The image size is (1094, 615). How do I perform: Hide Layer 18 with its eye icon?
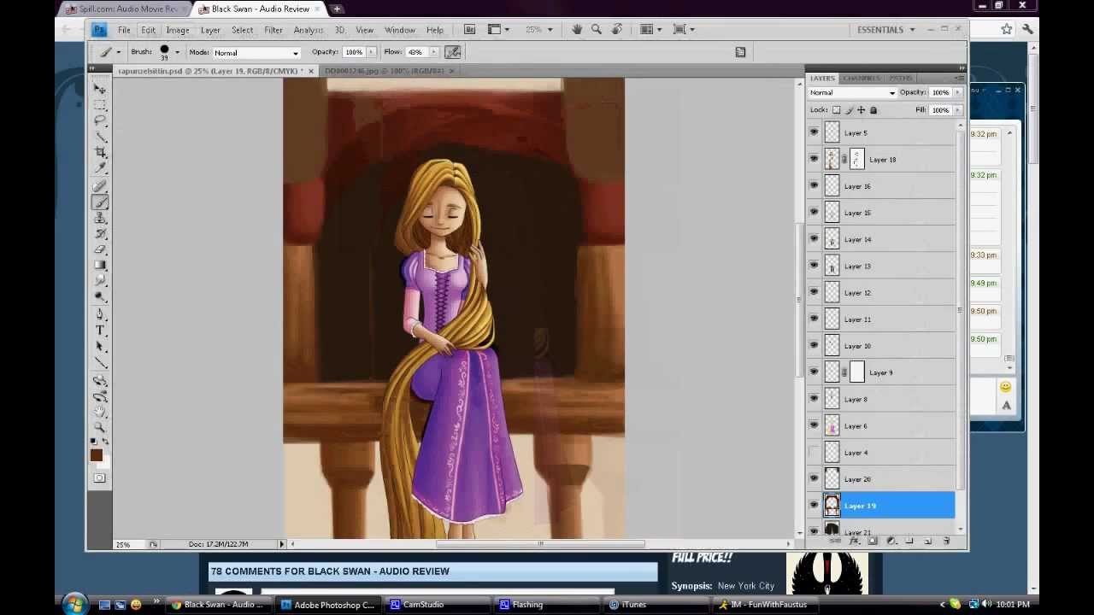click(814, 159)
